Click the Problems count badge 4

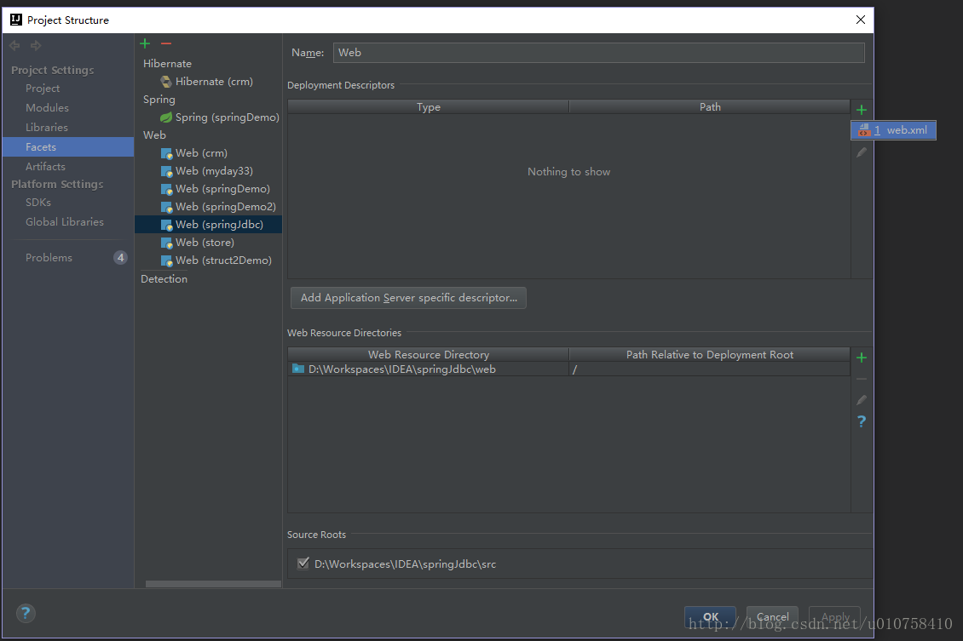click(120, 258)
